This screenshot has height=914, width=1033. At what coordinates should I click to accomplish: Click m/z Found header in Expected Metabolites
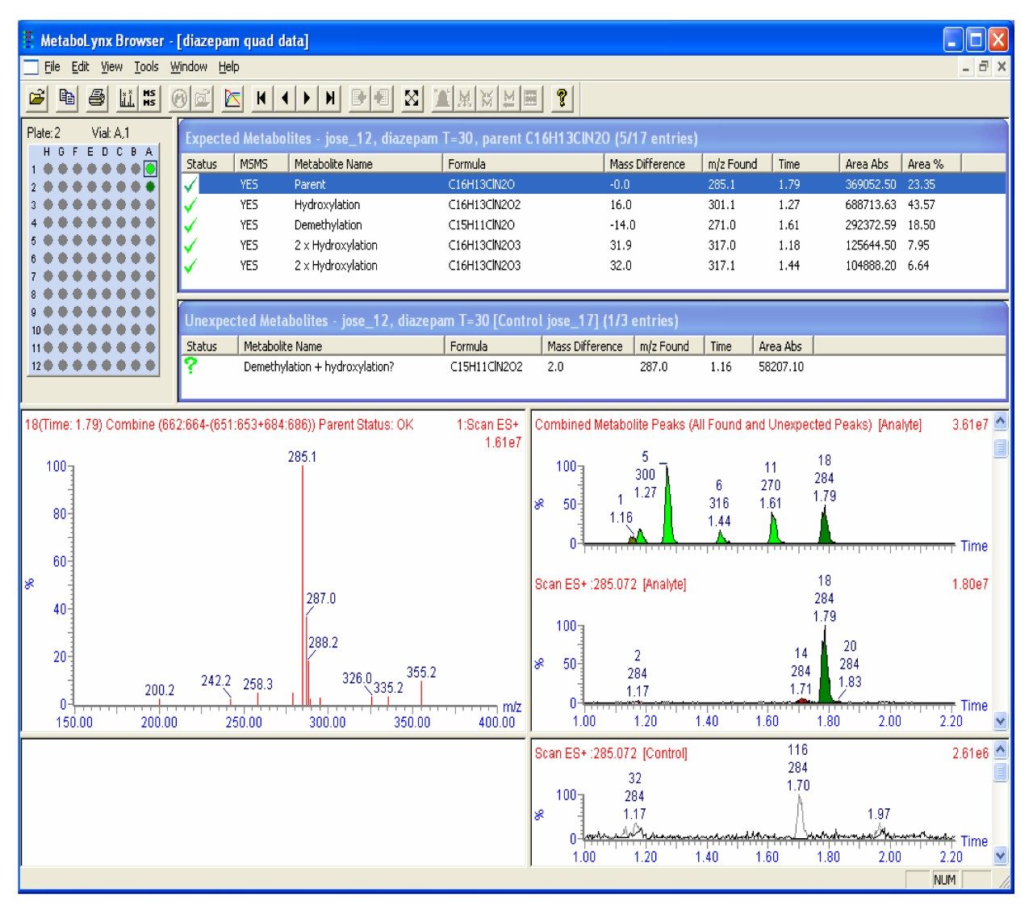click(x=737, y=164)
